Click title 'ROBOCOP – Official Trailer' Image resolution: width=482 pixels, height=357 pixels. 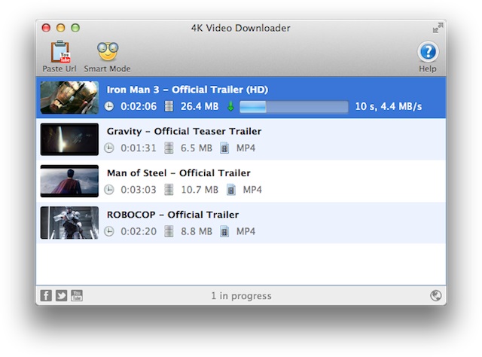tap(172, 215)
